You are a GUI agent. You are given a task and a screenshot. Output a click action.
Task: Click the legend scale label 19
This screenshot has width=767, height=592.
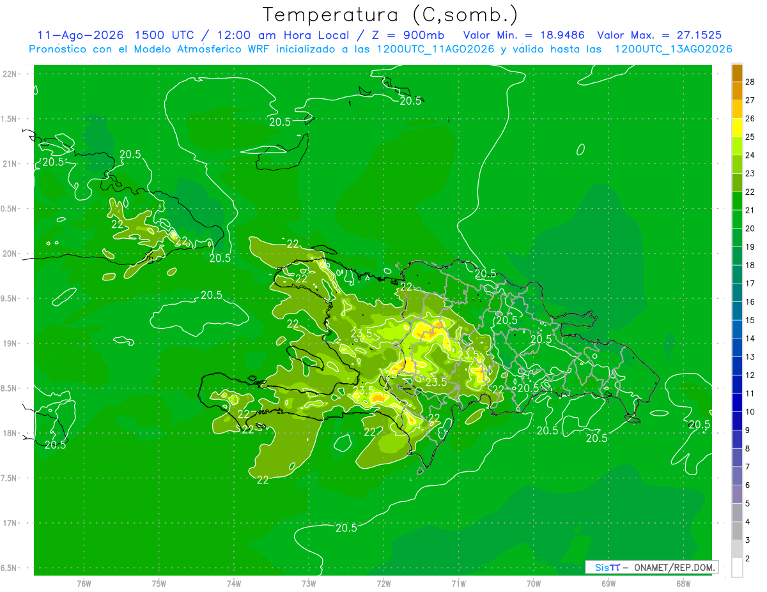[x=750, y=247]
